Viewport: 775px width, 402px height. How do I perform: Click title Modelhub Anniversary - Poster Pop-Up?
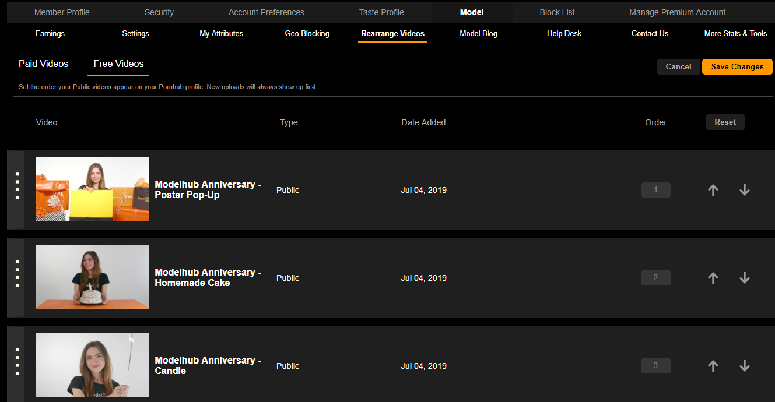click(x=208, y=189)
